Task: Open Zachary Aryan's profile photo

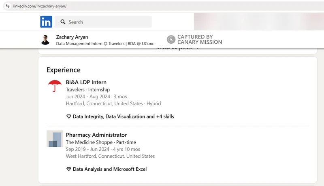Action: [x=45, y=40]
